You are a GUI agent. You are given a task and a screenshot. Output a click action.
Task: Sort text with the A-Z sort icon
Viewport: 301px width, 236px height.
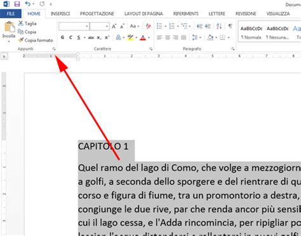219,26
